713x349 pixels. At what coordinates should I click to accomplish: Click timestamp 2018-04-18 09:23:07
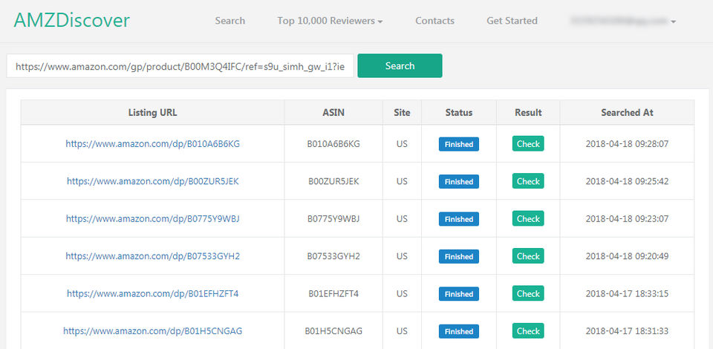(627, 218)
